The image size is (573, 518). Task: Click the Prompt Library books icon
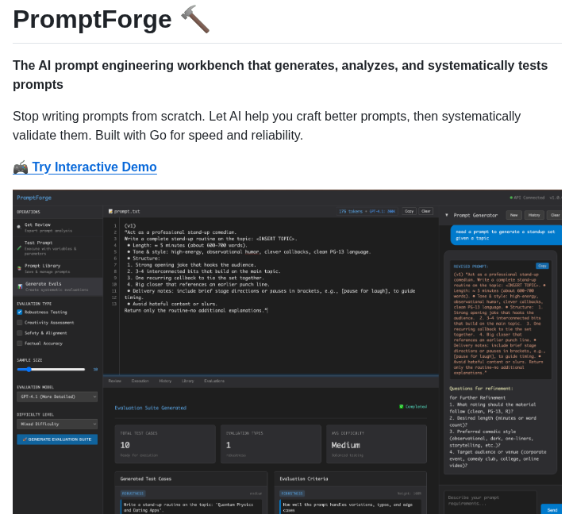point(19,268)
